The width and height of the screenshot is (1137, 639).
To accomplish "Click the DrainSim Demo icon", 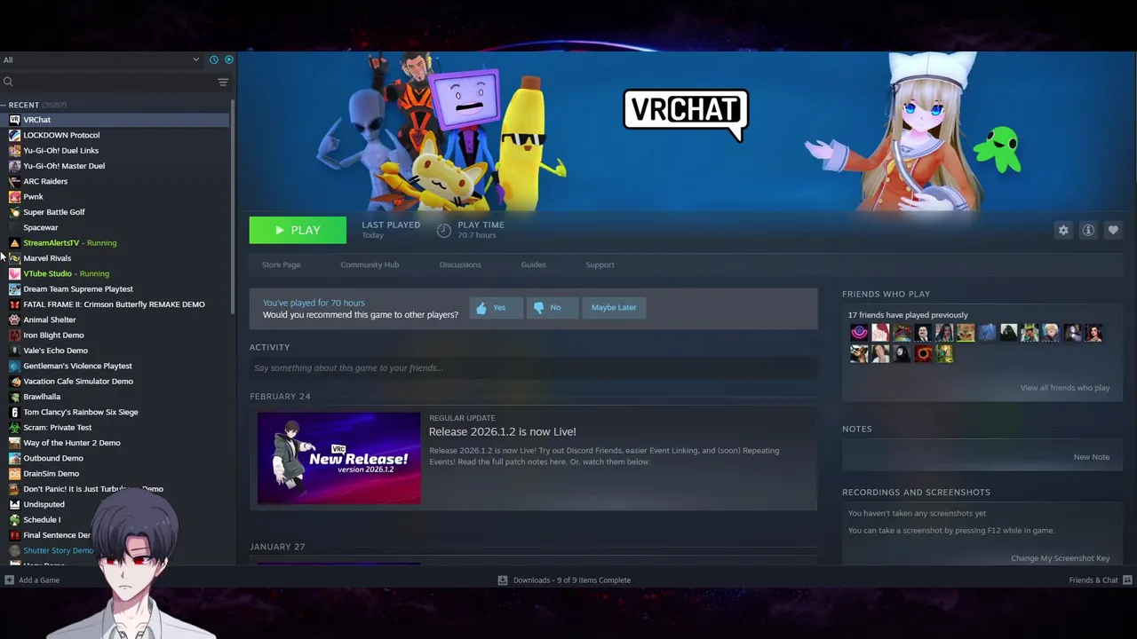I will 14,474.
